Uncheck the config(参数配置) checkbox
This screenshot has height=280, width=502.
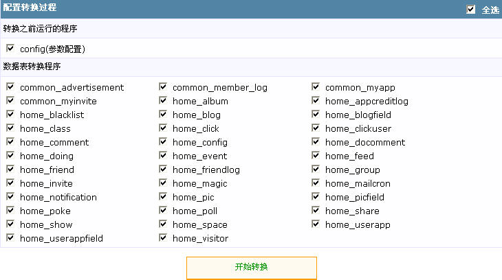(x=10, y=49)
